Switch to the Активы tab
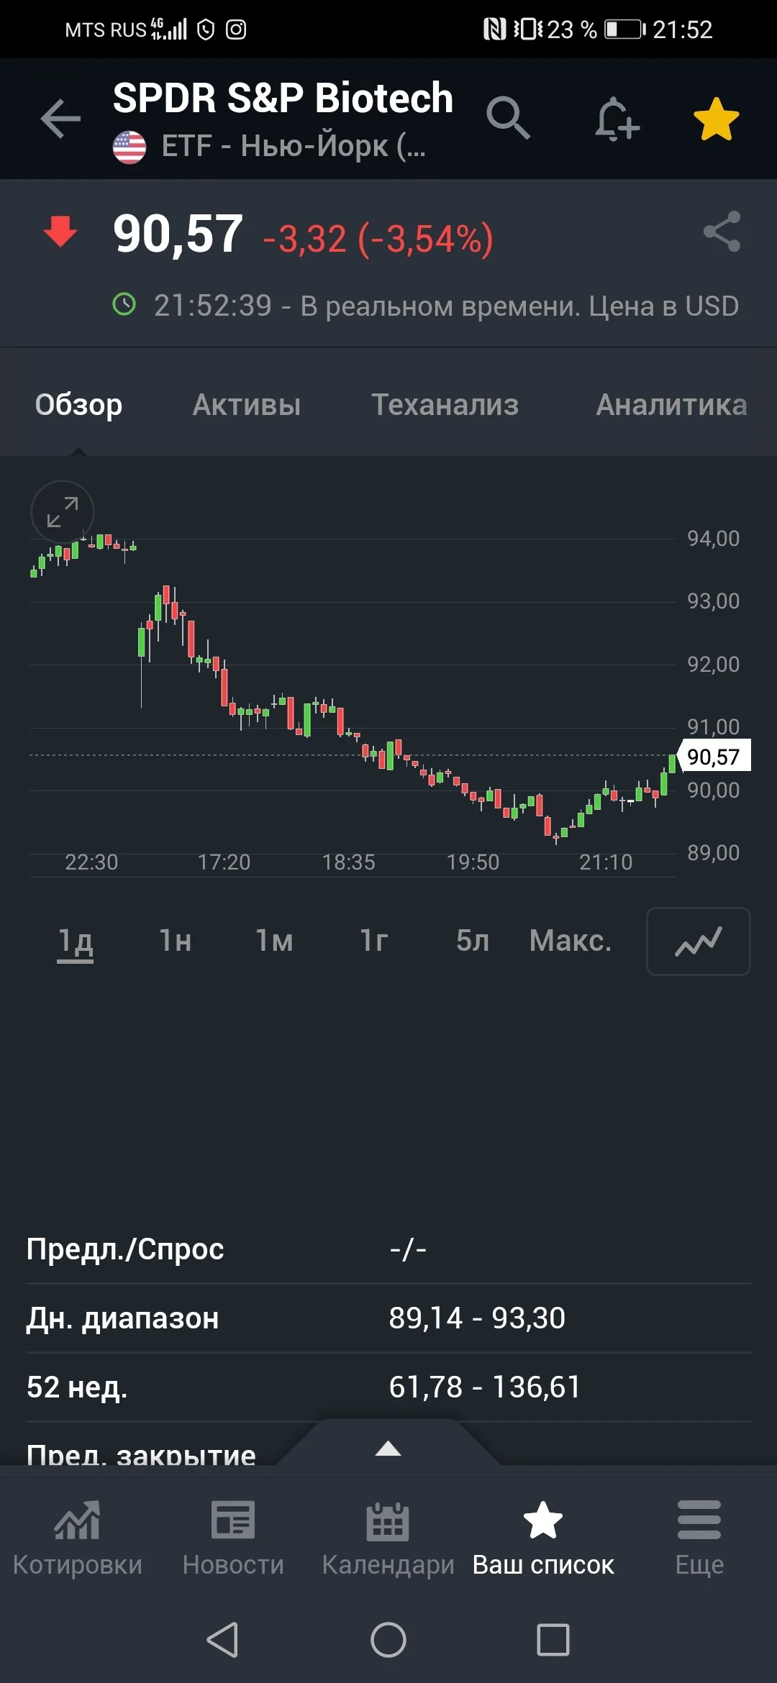 [x=247, y=405]
